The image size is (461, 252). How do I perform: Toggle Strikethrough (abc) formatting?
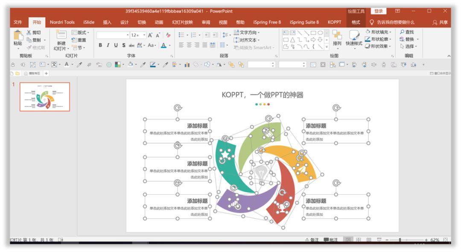[x=131, y=45]
